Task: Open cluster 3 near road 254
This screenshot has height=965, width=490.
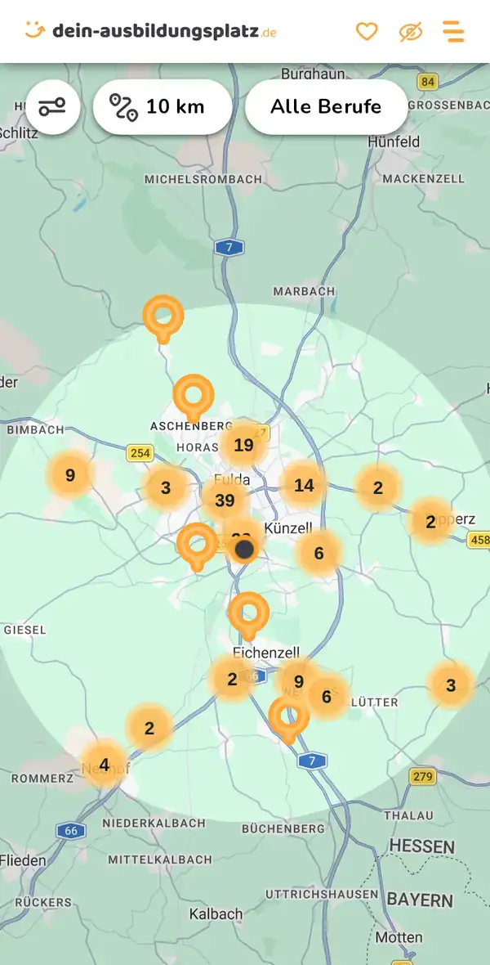Action: (166, 489)
